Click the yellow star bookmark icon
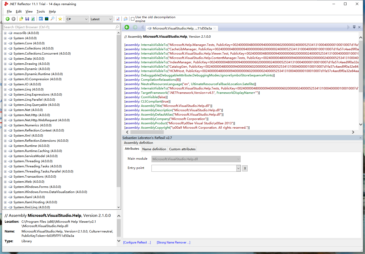This screenshot has width=365, height=254. click(x=60, y=19)
